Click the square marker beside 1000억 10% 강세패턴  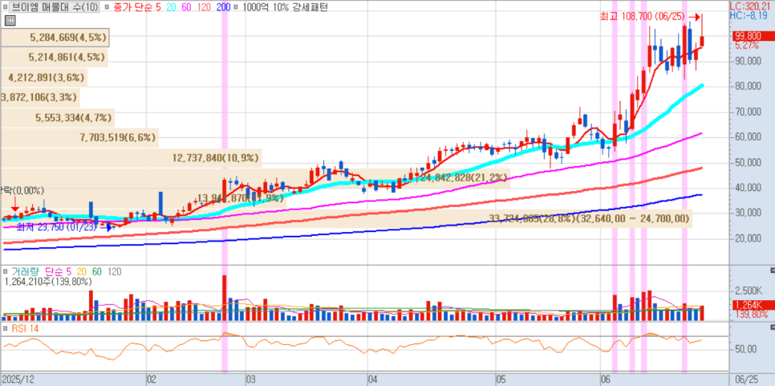pos(236,7)
